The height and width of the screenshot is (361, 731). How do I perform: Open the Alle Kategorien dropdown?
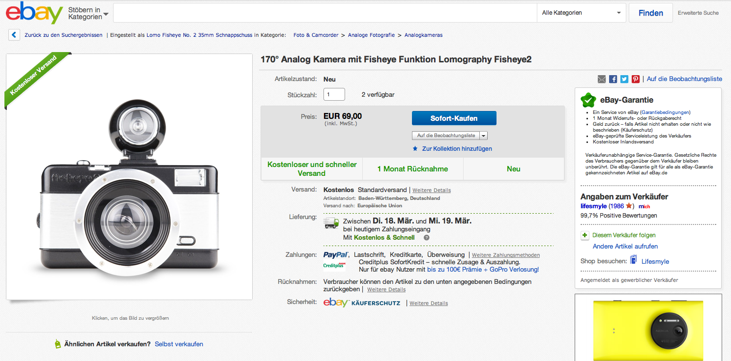[x=582, y=13]
